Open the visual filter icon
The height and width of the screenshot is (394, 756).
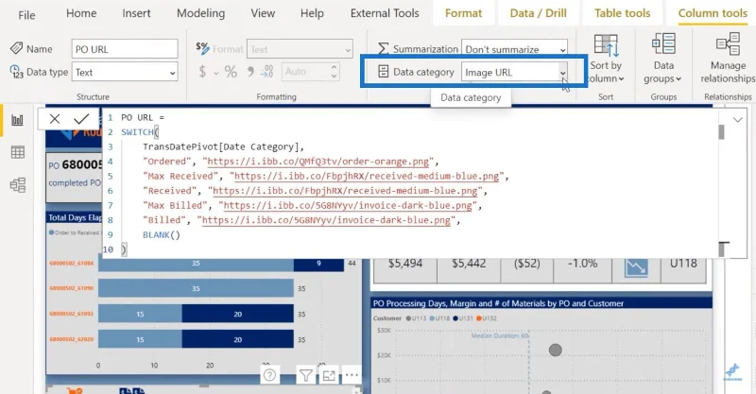(305, 375)
